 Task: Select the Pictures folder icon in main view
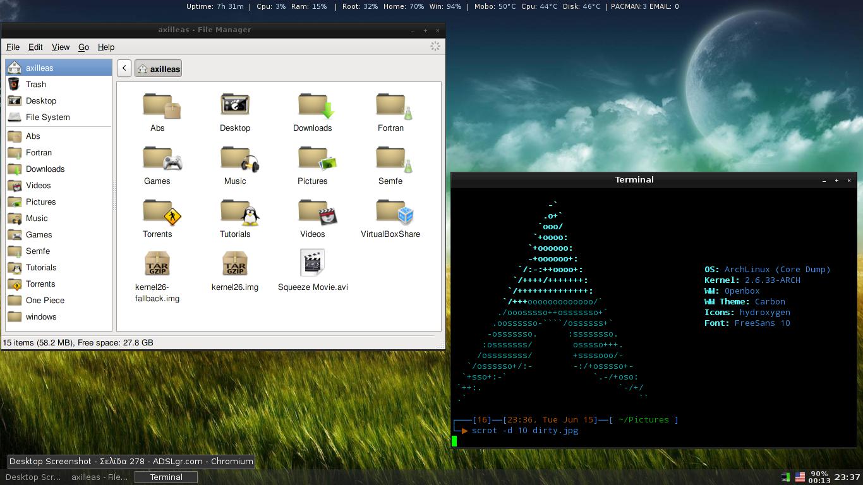[x=317, y=158]
